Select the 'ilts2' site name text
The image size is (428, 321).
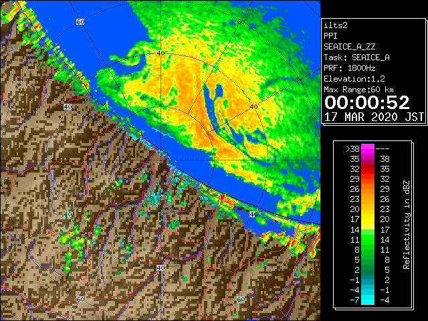336,25
